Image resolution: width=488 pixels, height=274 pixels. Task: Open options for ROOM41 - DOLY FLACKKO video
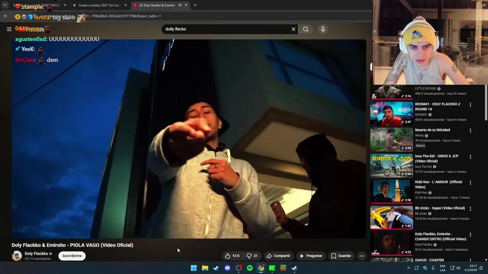[x=470, y=105]
